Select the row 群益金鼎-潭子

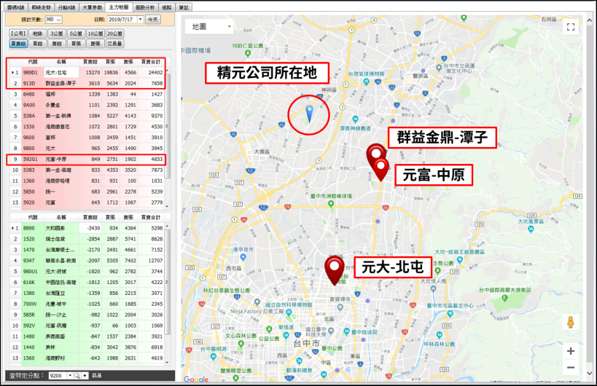[x=87, y=83]
